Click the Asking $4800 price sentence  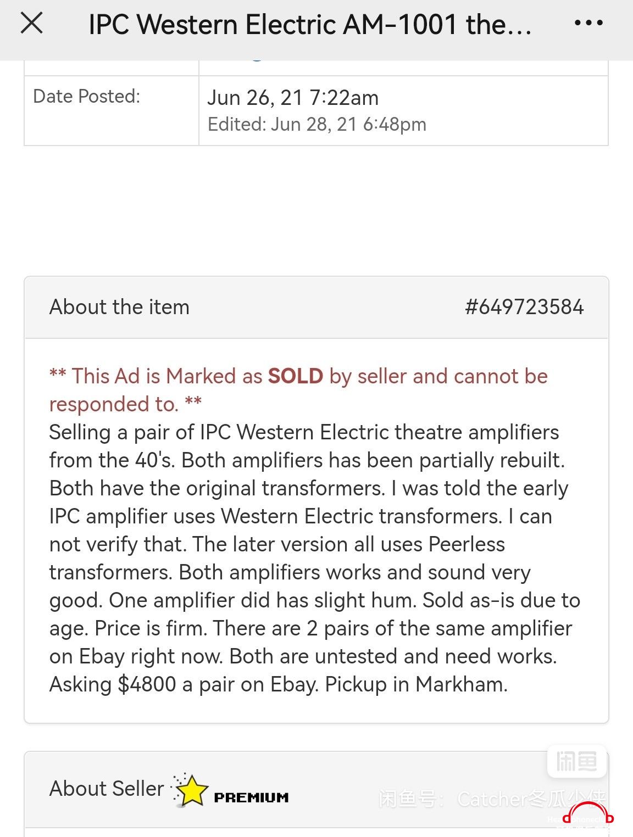tap(184, 684)
